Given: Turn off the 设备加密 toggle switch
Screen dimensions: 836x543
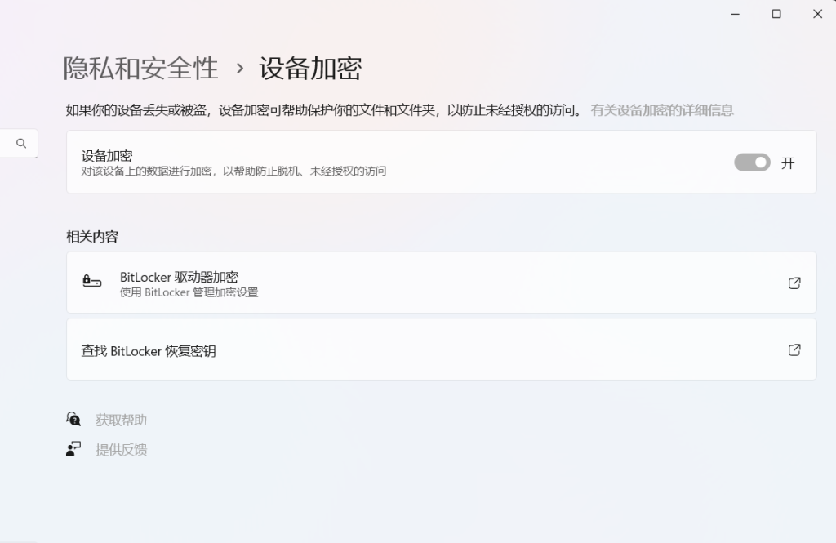Looking at the screenshot, I should (x=752, y=162).
